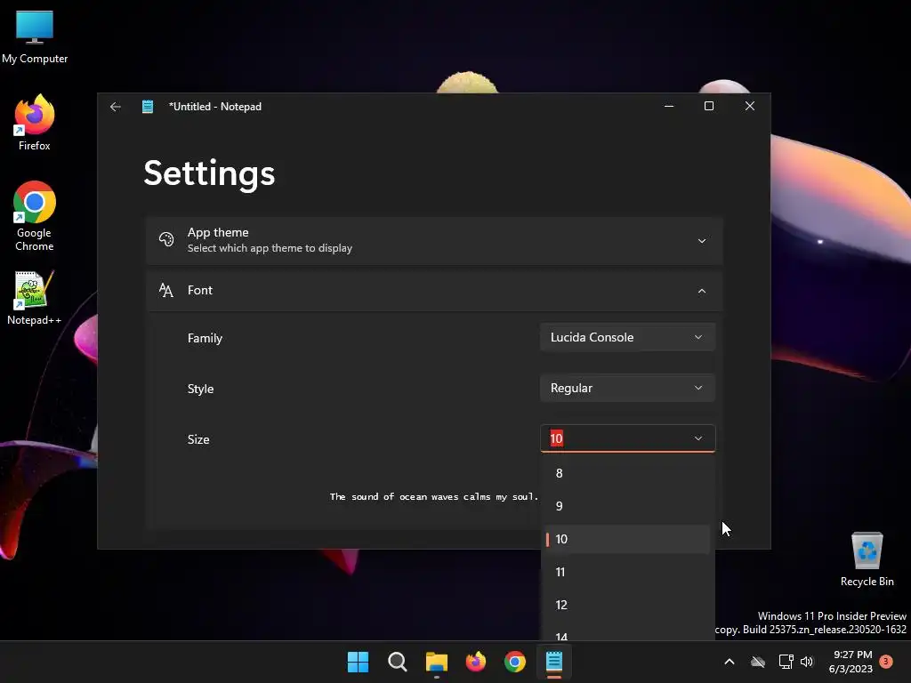
Task: Click the Size field with value 10
Action: [x=627, y=438]
